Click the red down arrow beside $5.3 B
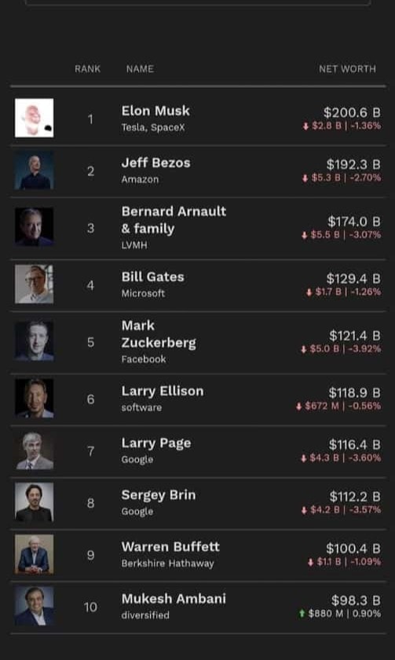This screenshot has width=395, height=660. click(305, 178)
